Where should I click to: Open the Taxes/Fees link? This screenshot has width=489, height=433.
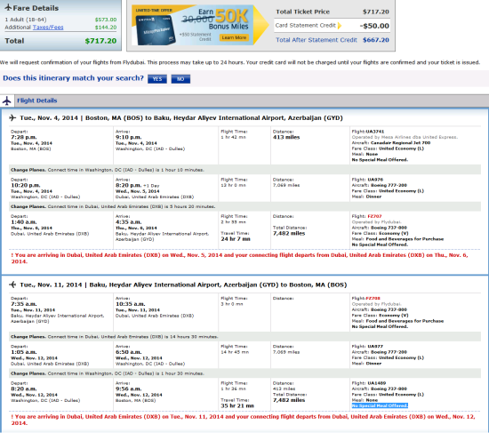click(48, 28)
